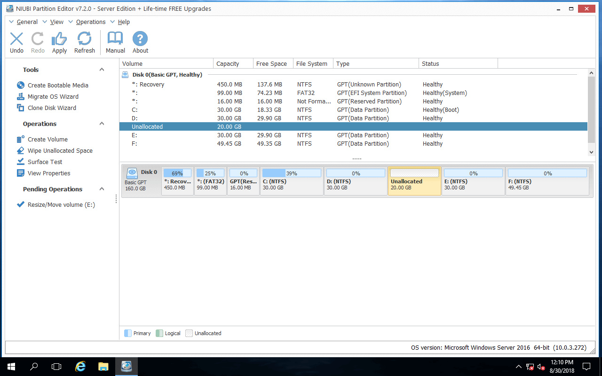Click the Surface Test icon

click(x=21, y=162)
